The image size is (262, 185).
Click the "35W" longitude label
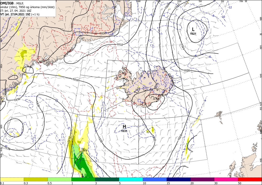[77, 1]
